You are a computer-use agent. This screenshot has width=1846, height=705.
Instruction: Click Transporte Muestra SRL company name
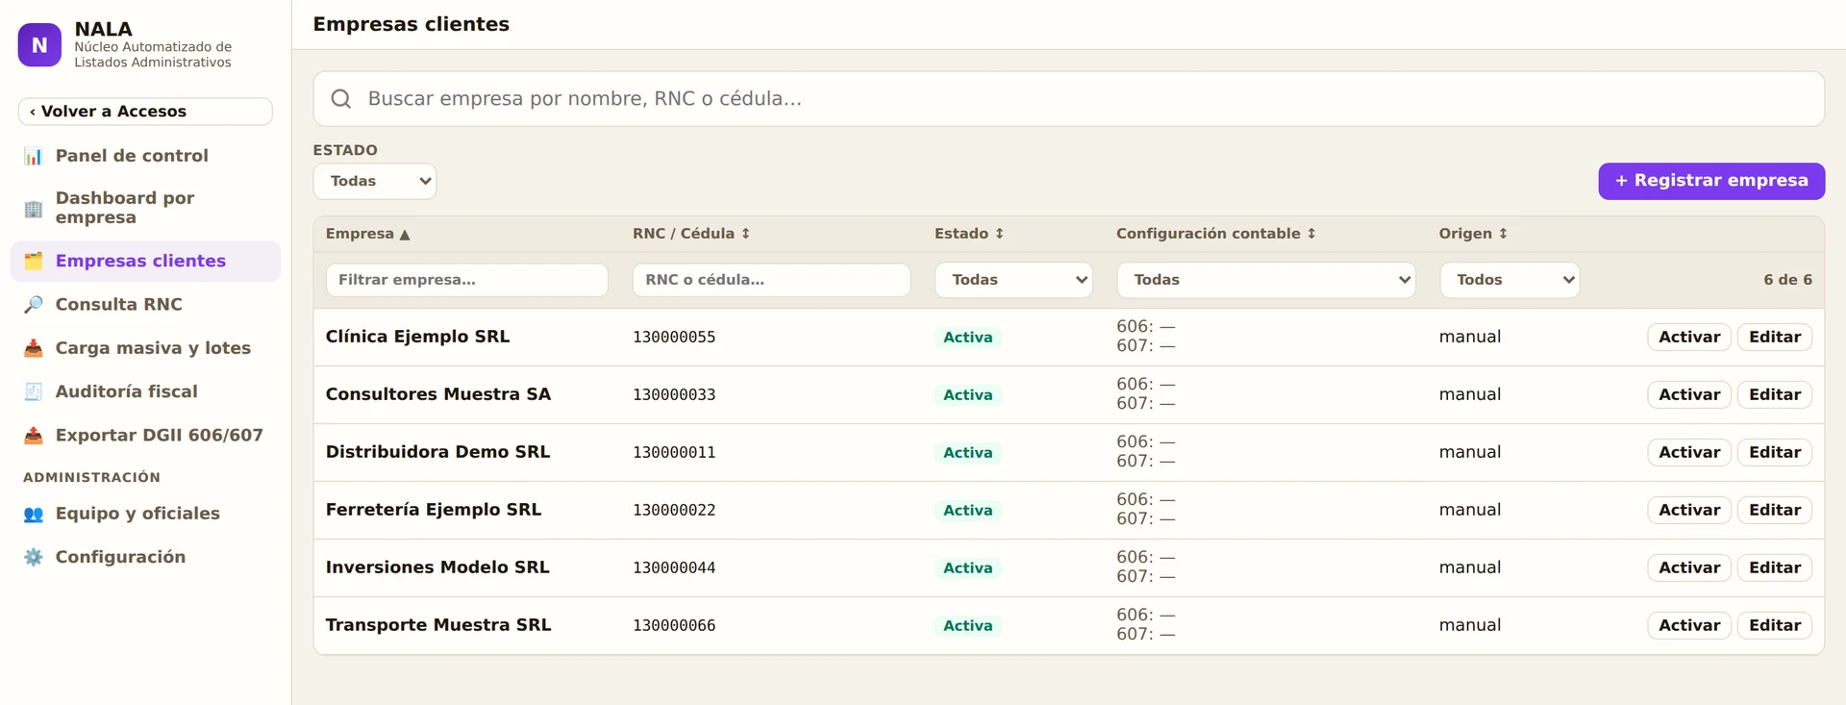(x=438, y=625)
